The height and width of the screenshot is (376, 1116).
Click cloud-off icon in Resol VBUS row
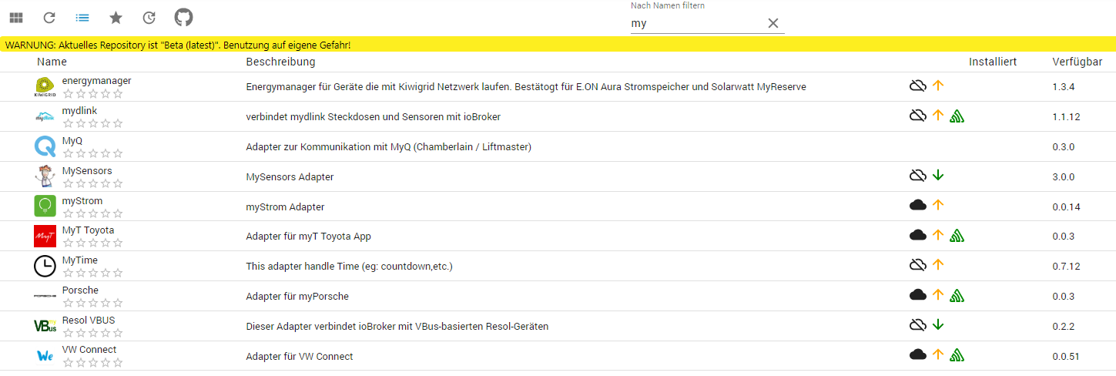tap(917, 324)
